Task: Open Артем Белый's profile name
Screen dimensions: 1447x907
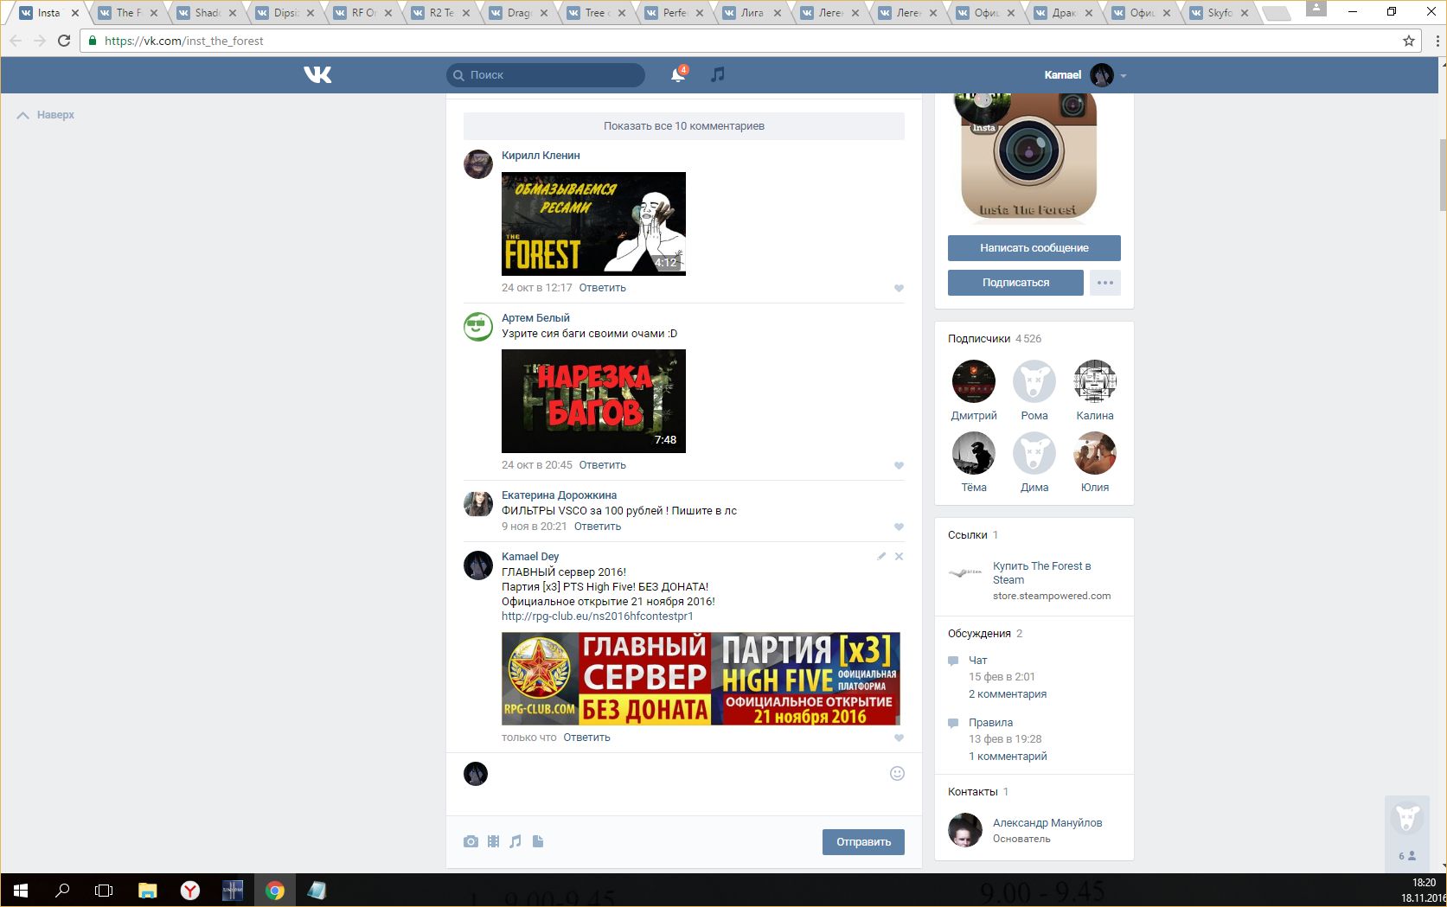Action: coord(535,318)
